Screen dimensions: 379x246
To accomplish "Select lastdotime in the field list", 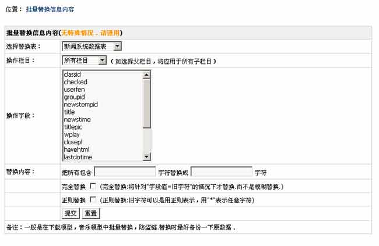I will tap(78, 157).
